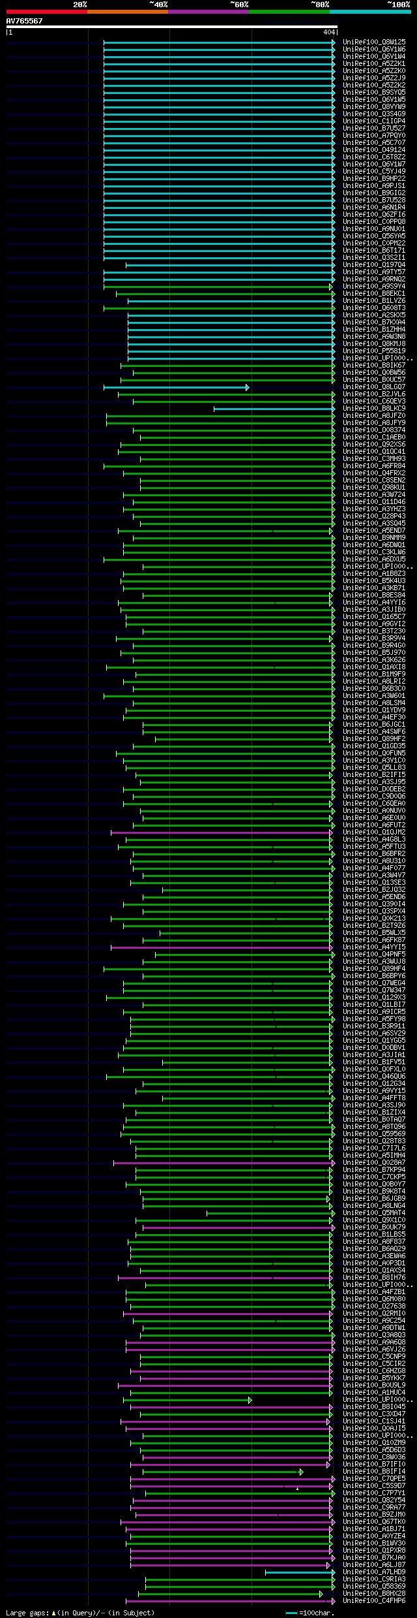Select label UniRef100_A9RNQ2
The width and height of the screenshot is (417, 1618).
coord(374,279)
